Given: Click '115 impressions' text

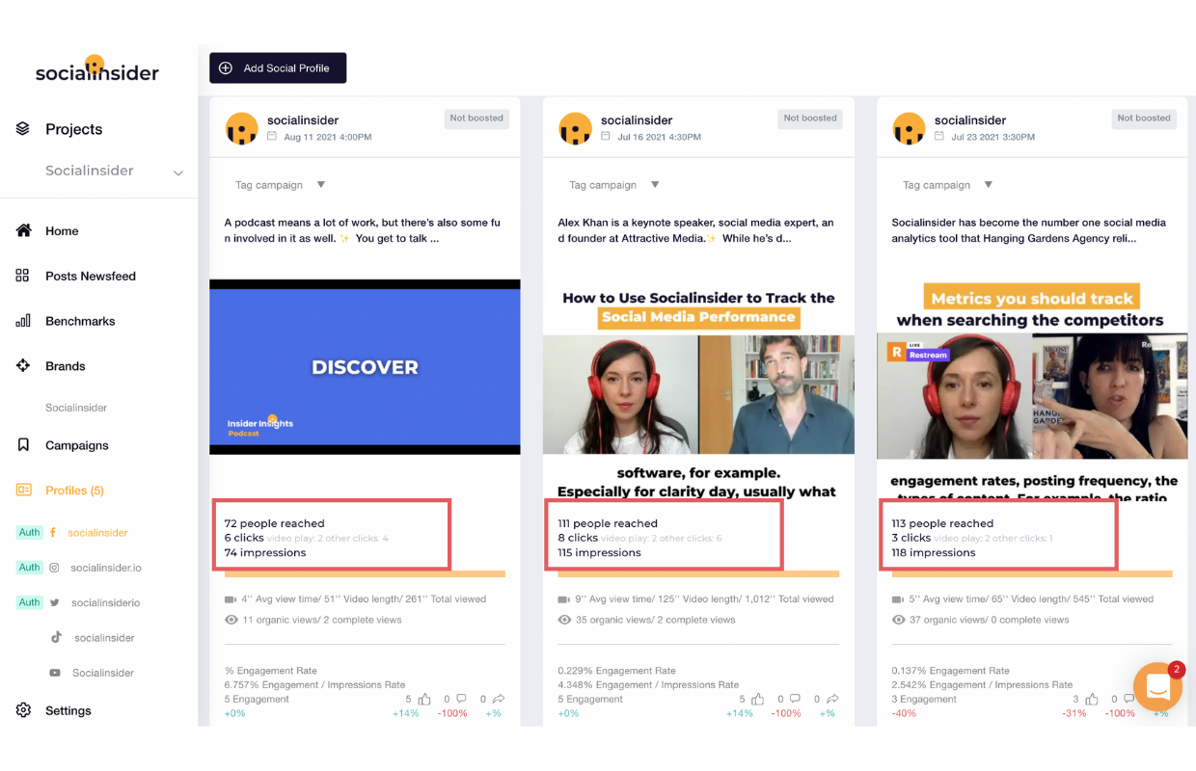Looking at the screenshot, I should pos(599,553).
